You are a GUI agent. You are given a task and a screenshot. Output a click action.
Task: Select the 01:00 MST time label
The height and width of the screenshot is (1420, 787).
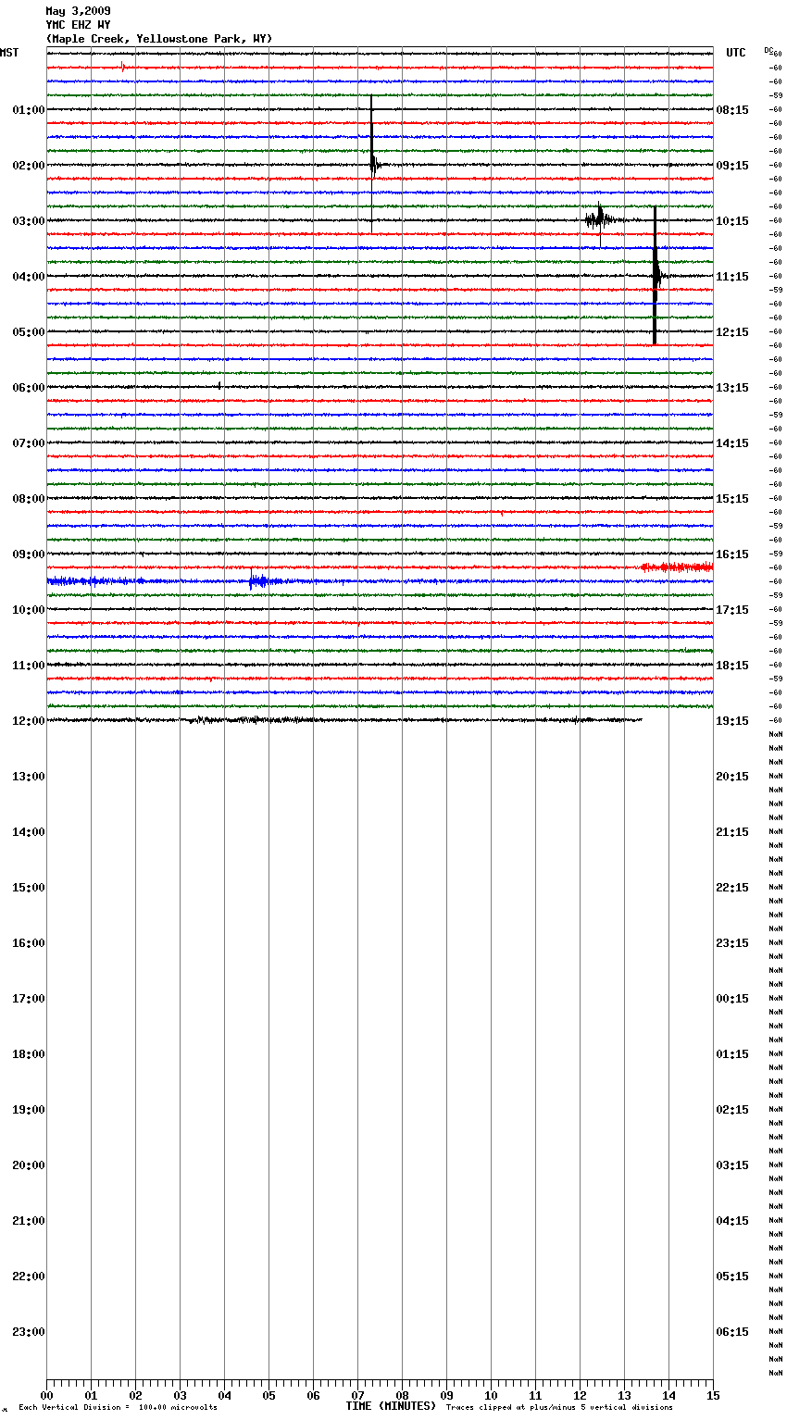(x=29, y=110)
